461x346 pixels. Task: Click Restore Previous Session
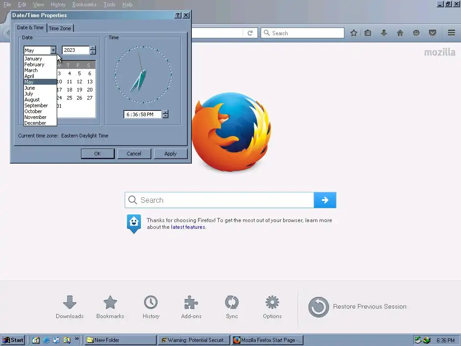click(x=357, y=307)
